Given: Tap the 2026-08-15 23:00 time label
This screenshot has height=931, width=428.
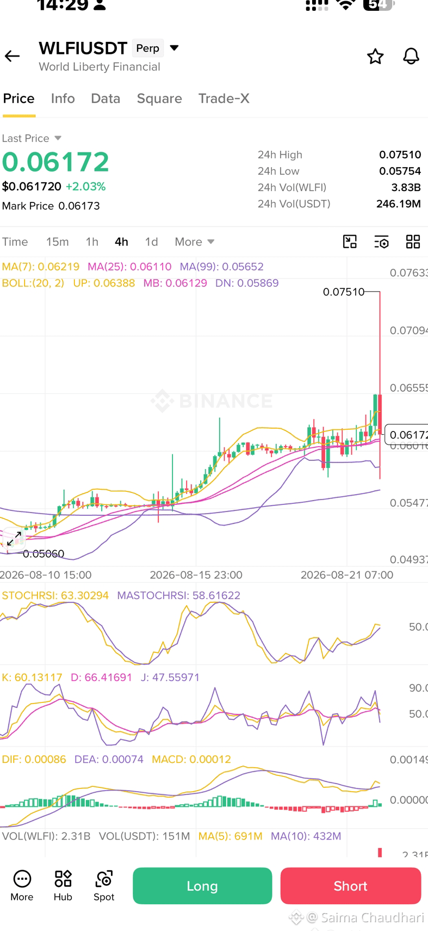Looking at the screenshot, I should [196, 575].
